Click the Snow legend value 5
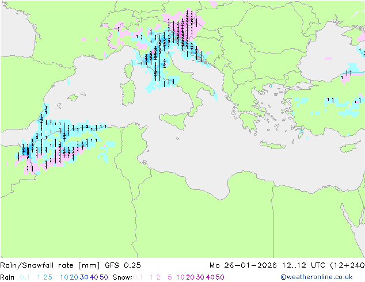Viewport: 365px width, 282px height. tap(170, 277)
